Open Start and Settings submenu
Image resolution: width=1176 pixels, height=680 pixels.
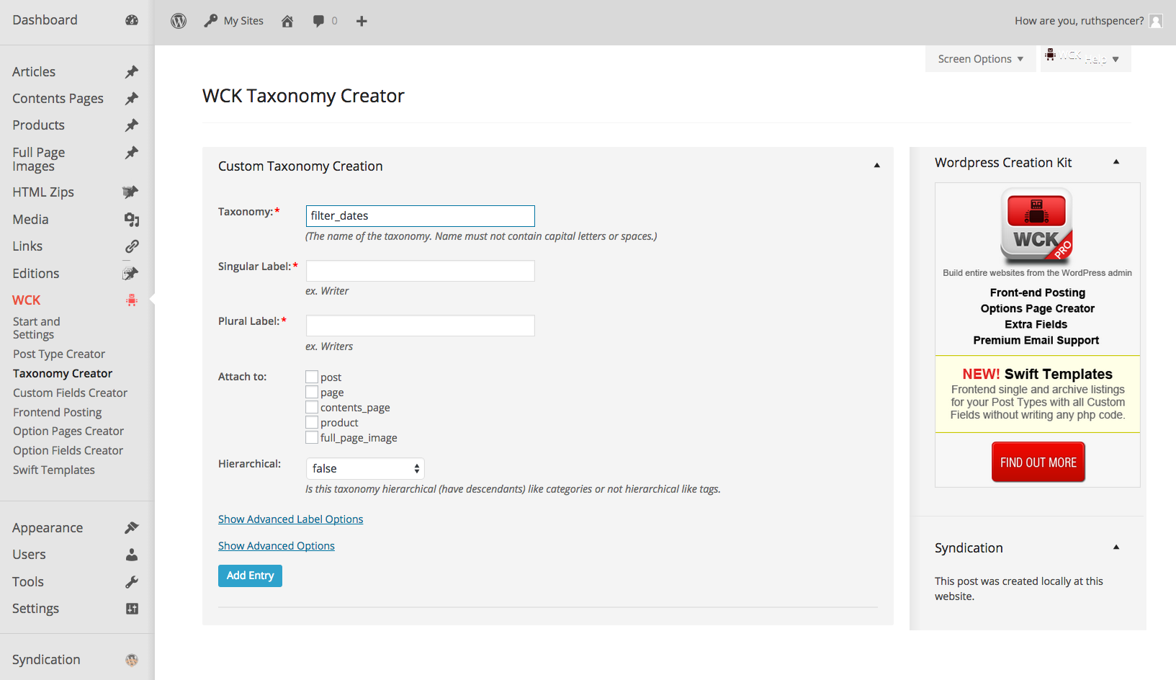pyautogui.click(x=37, y=328)
